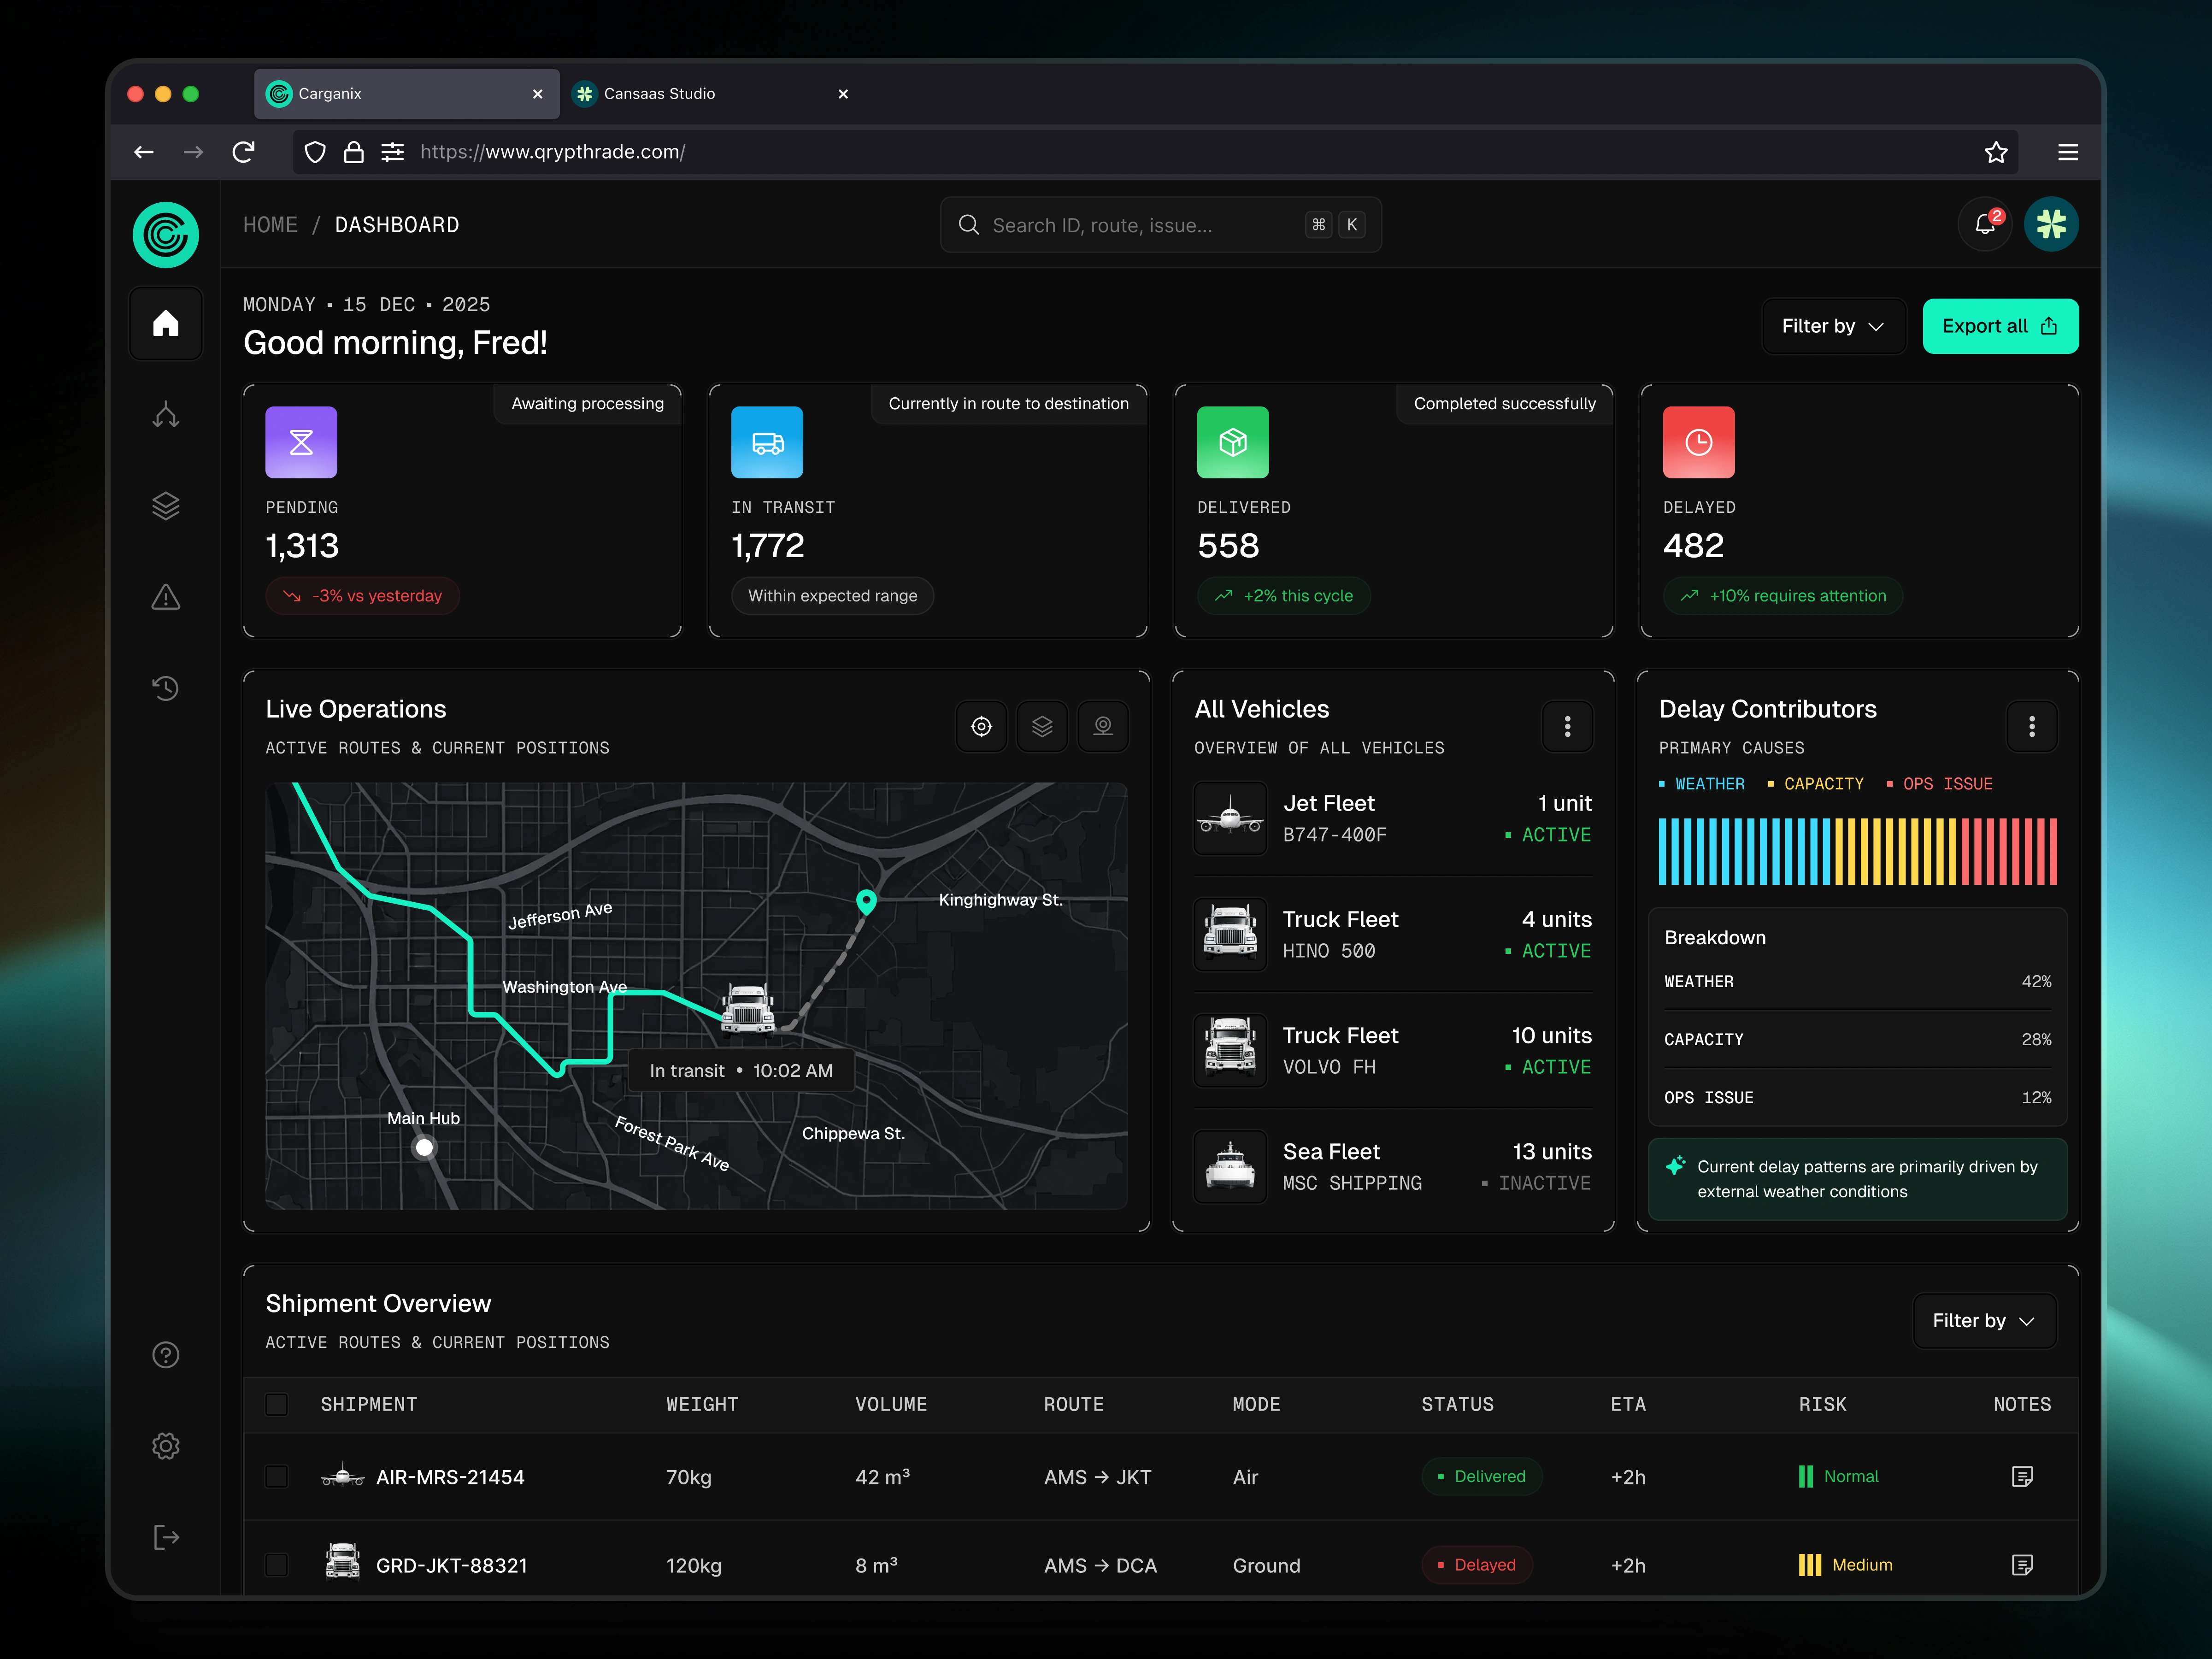Open the alerts warning triangle in sidebar
This screenshot has width=2212, height=1659.
(166, 597)
